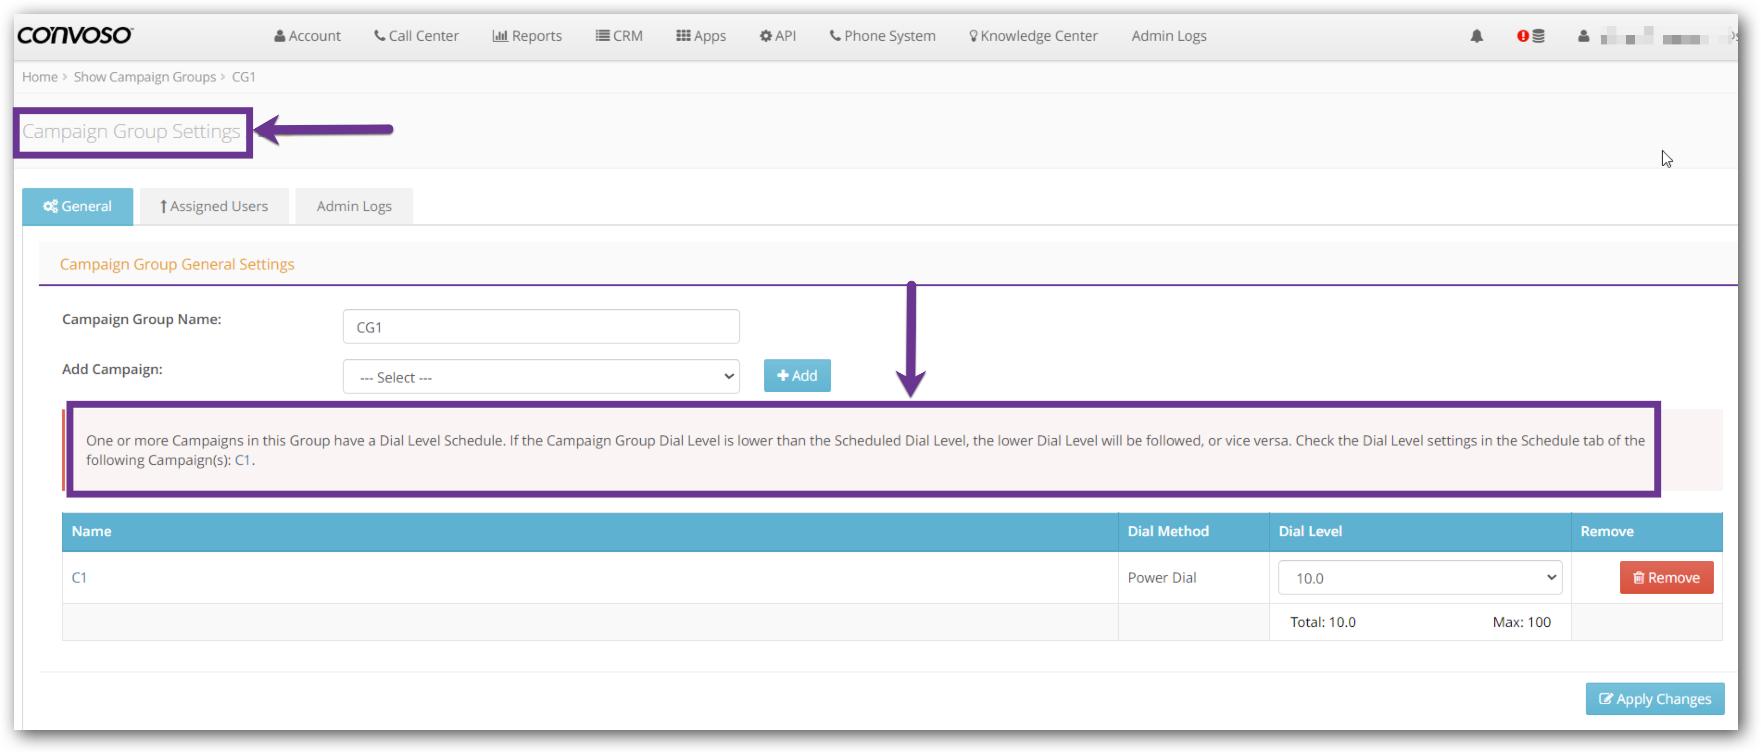Click the Add button
This screenshot has width=1761, height=753.
(x=797, y=375)
